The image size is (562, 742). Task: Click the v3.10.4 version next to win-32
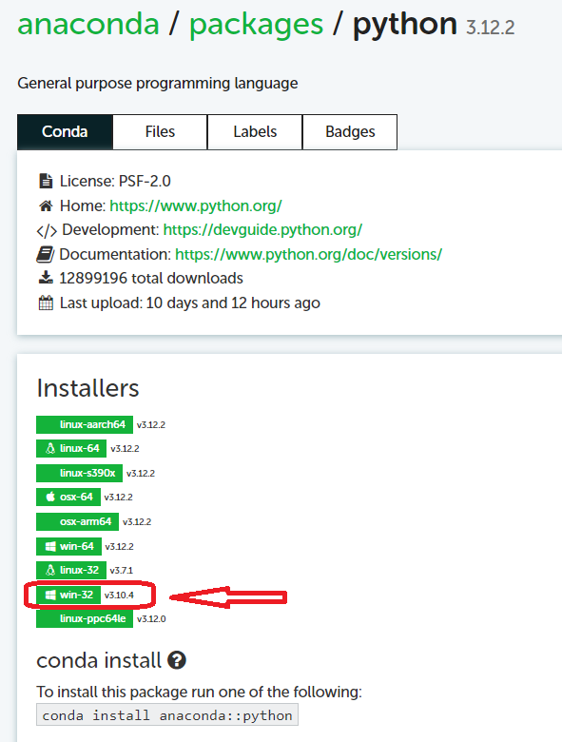coord(119,596)
